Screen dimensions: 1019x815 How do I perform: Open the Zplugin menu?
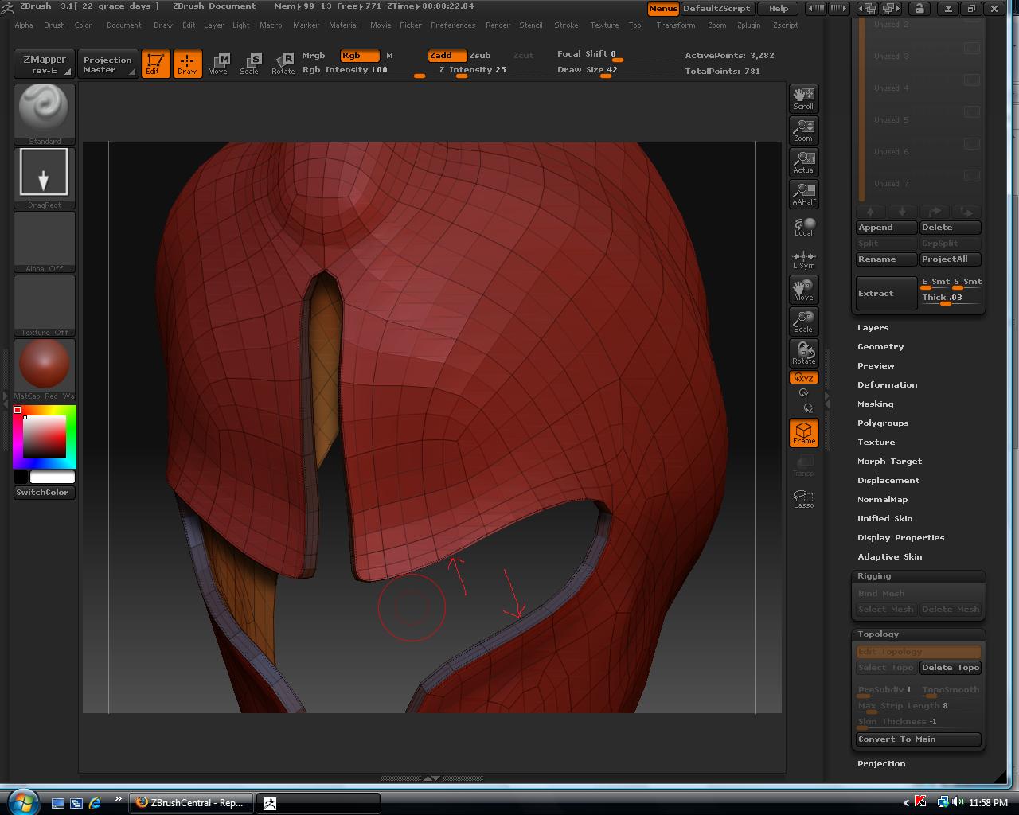pos(748,25)
